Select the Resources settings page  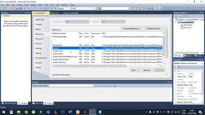[x=39, y=39]
